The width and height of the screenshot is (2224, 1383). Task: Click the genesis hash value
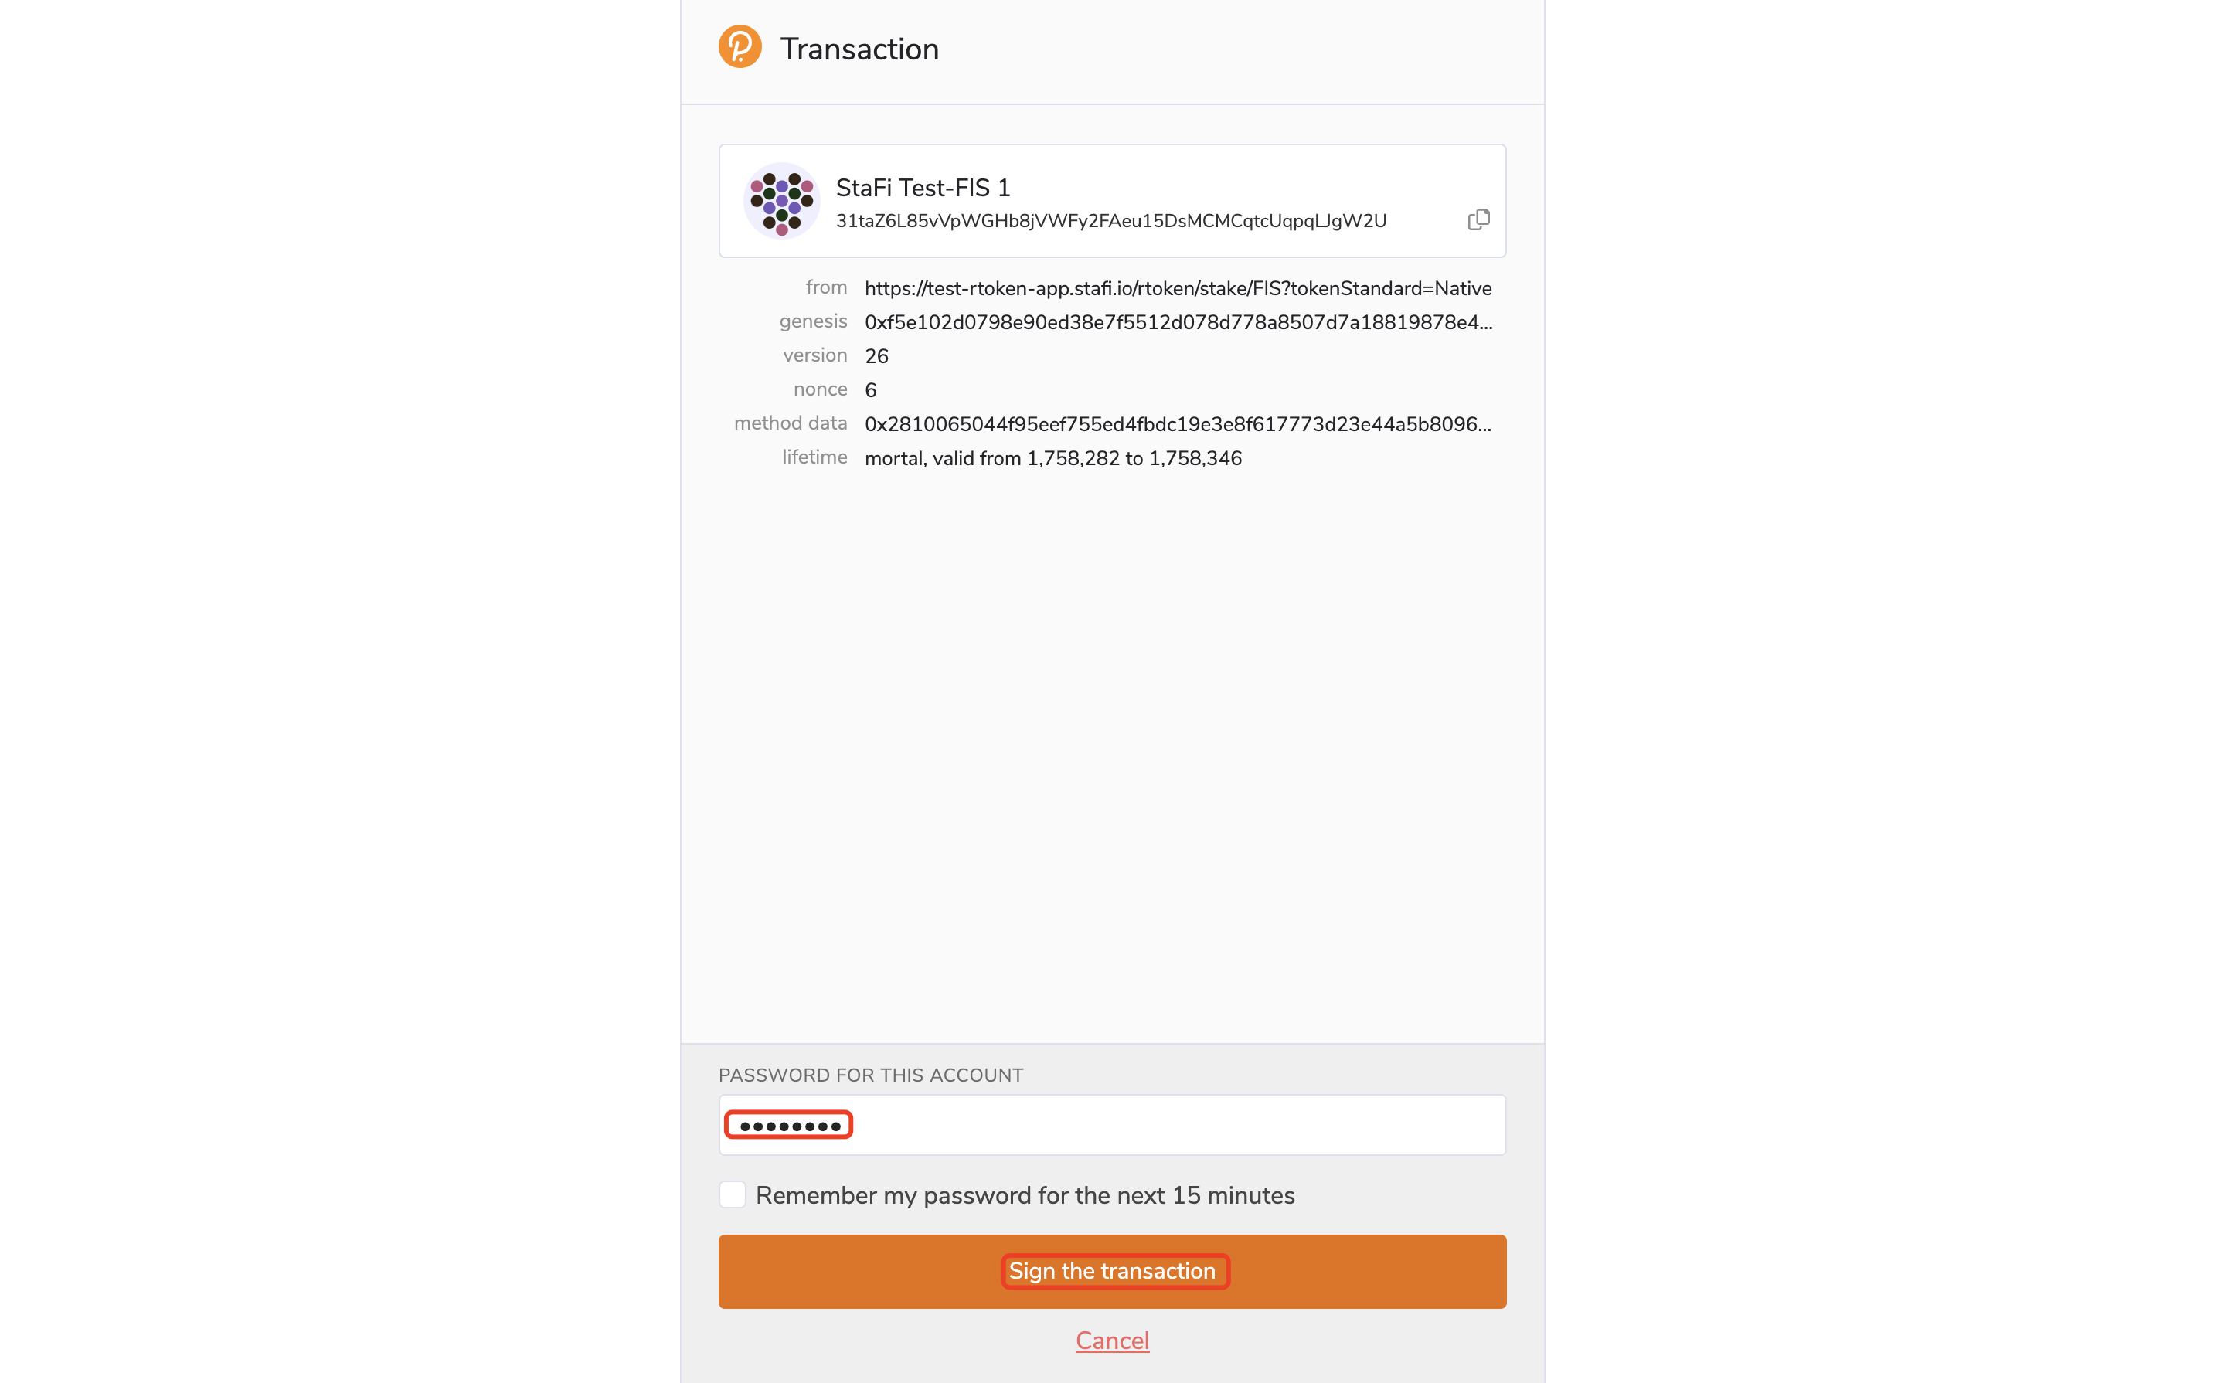[x=1178, y=323]
